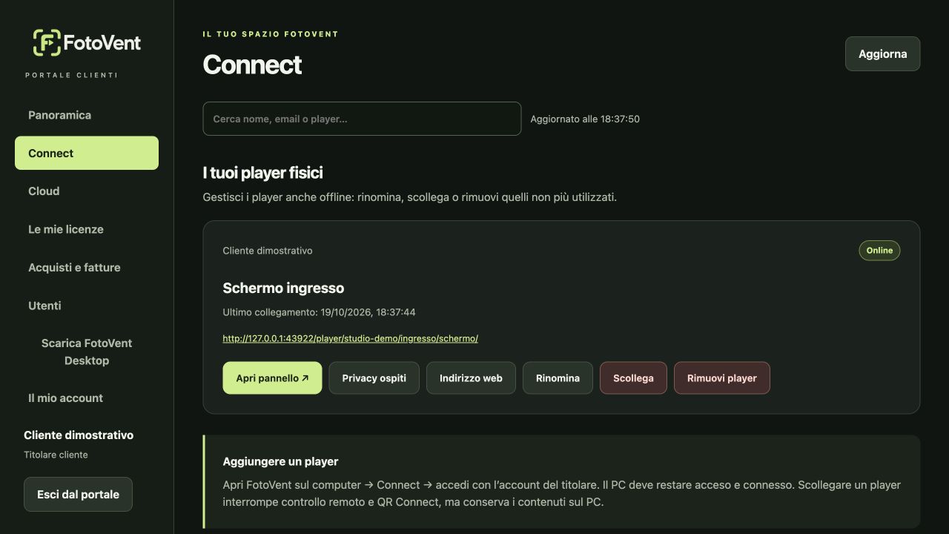949x534 pixels.
Task: Focus the Cerca nome, email o player field
Action: pyautogui.click(x=362, y=119)
